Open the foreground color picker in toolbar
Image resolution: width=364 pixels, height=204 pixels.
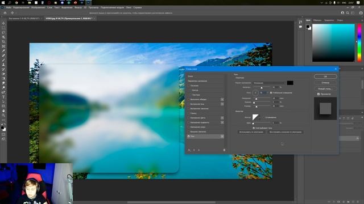click(x=2, y=127)
